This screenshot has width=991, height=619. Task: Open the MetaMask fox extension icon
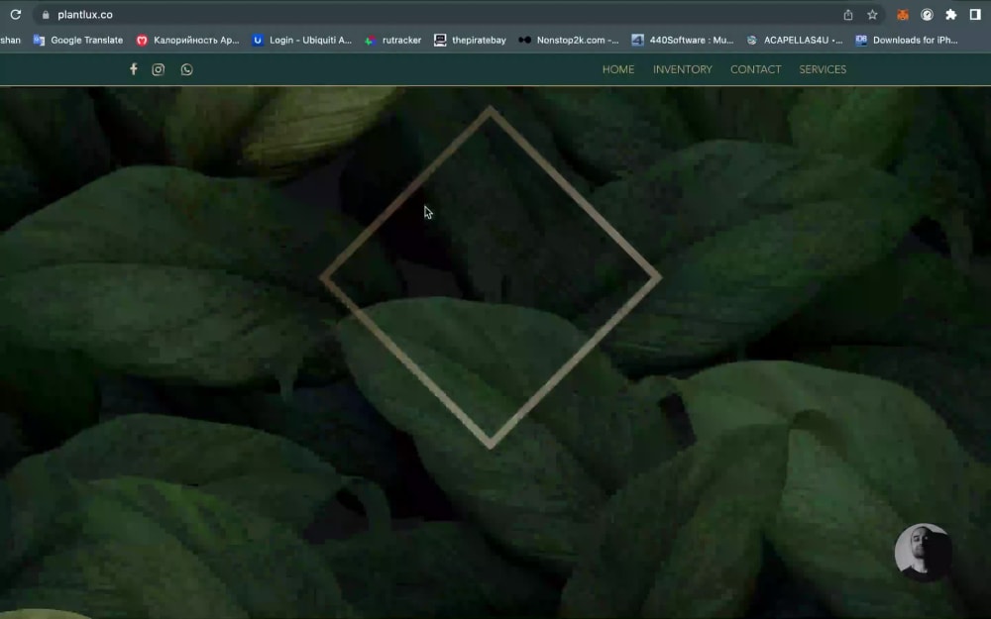pyautogui.click(x=903, y=15)
